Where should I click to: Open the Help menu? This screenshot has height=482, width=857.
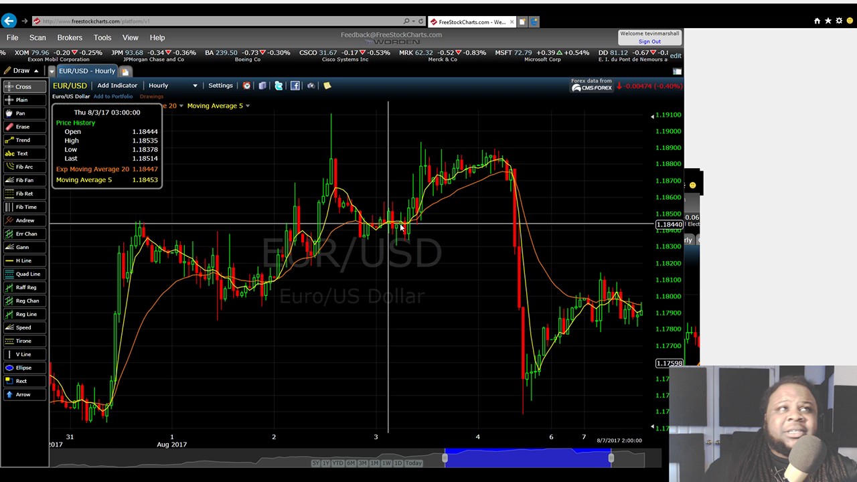point(157,37)
